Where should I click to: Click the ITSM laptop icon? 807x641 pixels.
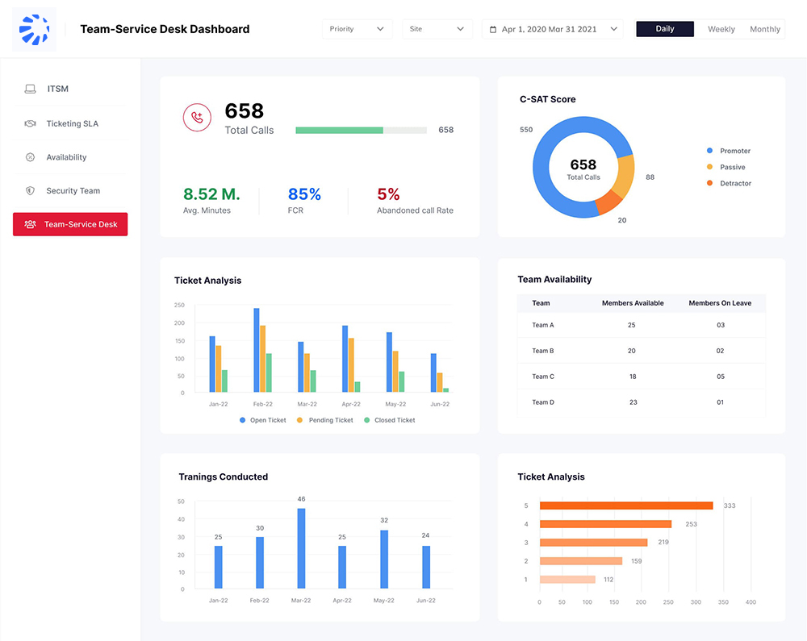click(x=31, y=89)
